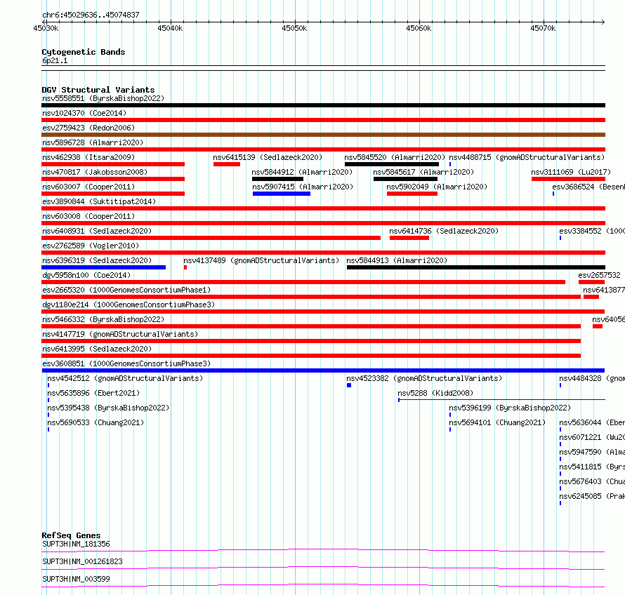Click nsv4542512 (gnomADStructuralVariants) label
This screenshot has width=625, height=595.
click(x=125, y=378)
